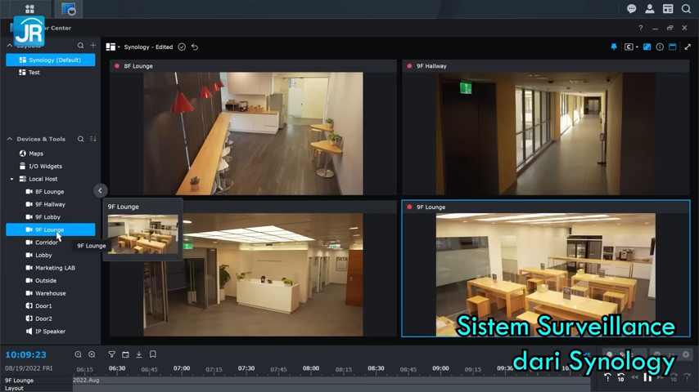The image size is (699, 392).
Task: Open I/O Widgets item
Action: [x=45, y=166]
